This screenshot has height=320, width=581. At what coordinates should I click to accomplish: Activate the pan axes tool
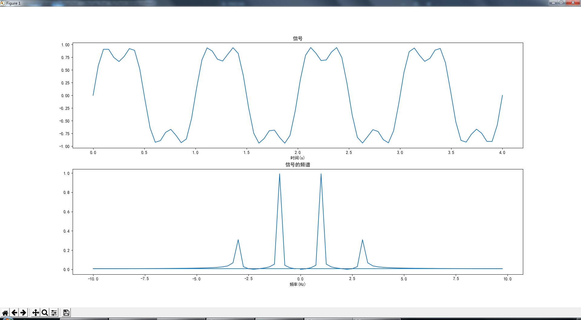(x=36, y=312)
